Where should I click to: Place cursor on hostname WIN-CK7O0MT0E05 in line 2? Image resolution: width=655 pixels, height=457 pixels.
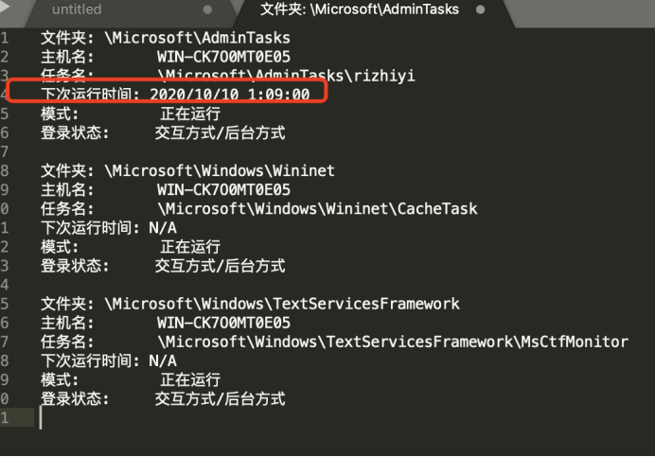point(223,57)
